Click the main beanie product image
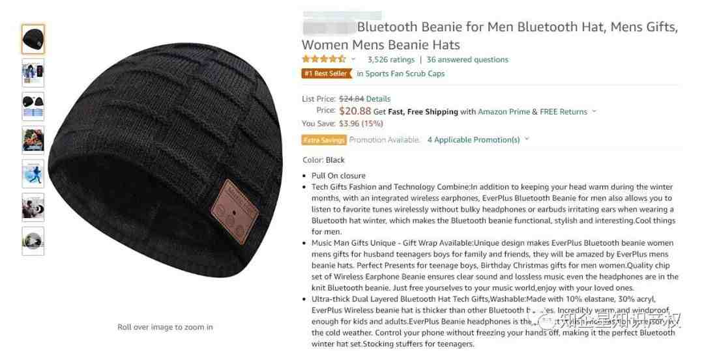704x351 pixels. (165, 161)
